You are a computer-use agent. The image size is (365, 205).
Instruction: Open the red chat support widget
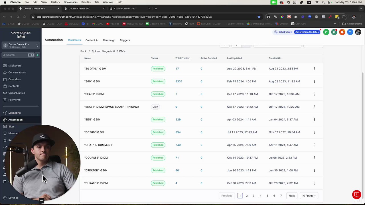point(356,195)
